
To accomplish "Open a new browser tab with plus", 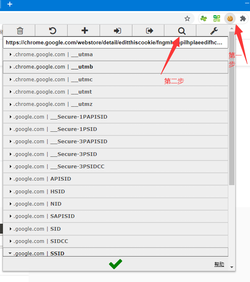I will click(10, 4).
